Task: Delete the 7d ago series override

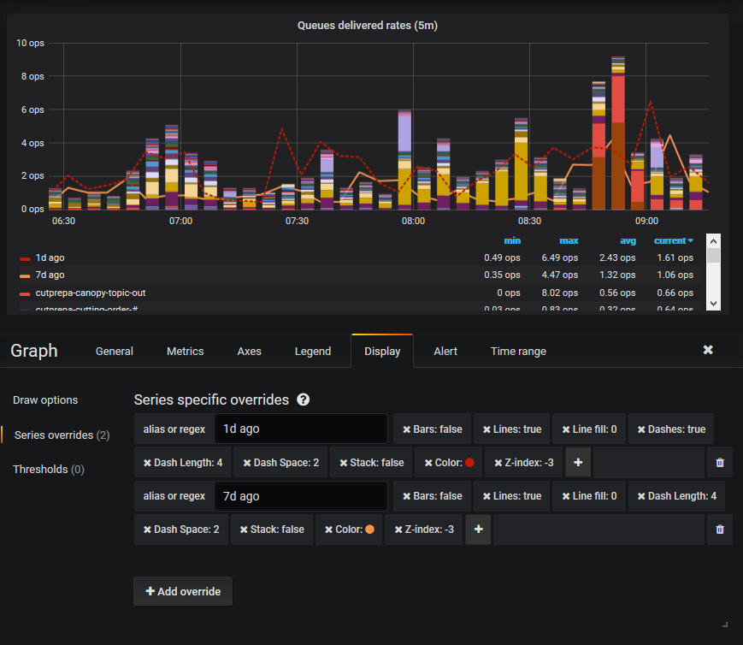Action: tap(719, 529)
